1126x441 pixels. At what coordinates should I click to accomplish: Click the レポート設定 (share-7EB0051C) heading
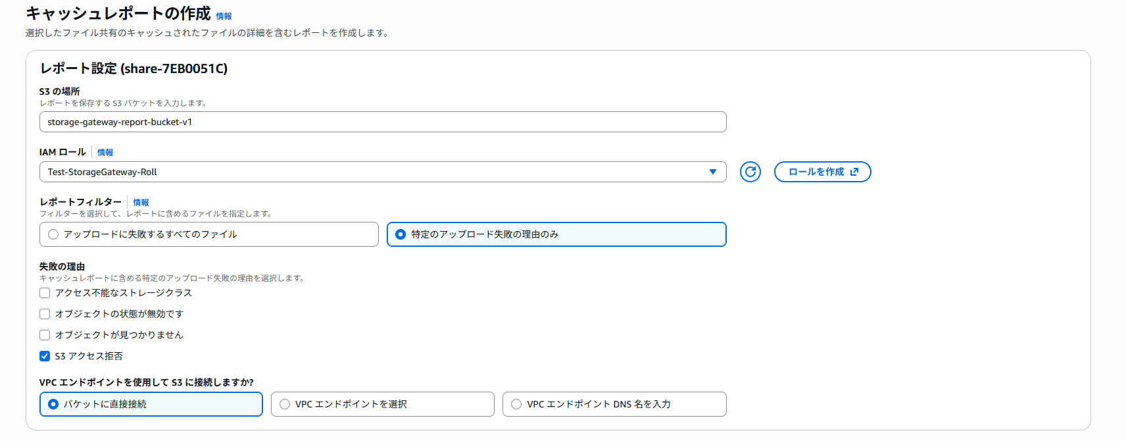point(134,68)
